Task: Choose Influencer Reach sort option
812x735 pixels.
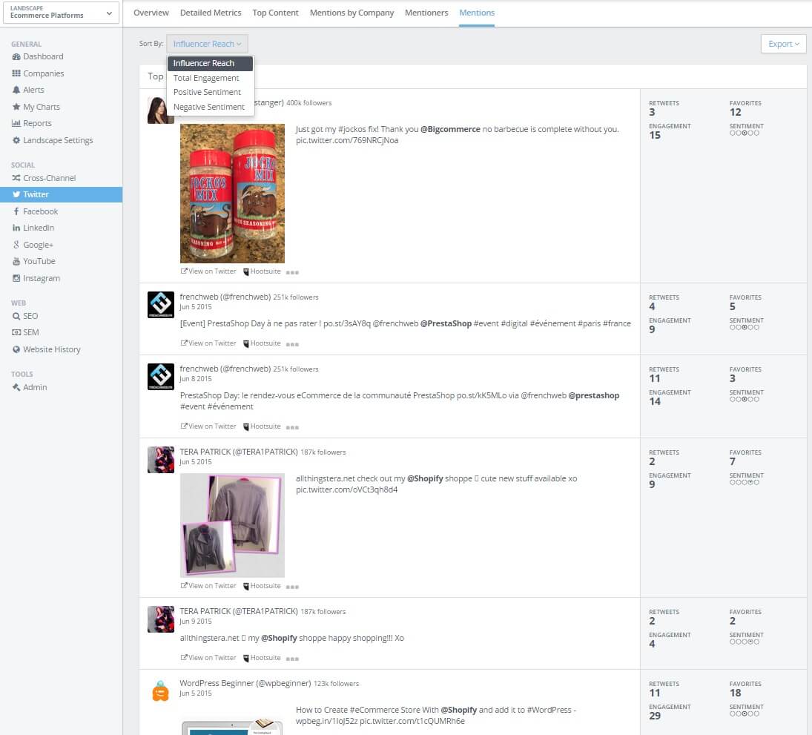Action: pyautogui.click(x=211, y=63)
